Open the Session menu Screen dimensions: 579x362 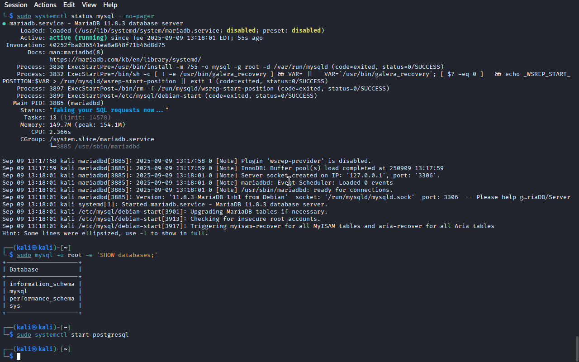16,5
